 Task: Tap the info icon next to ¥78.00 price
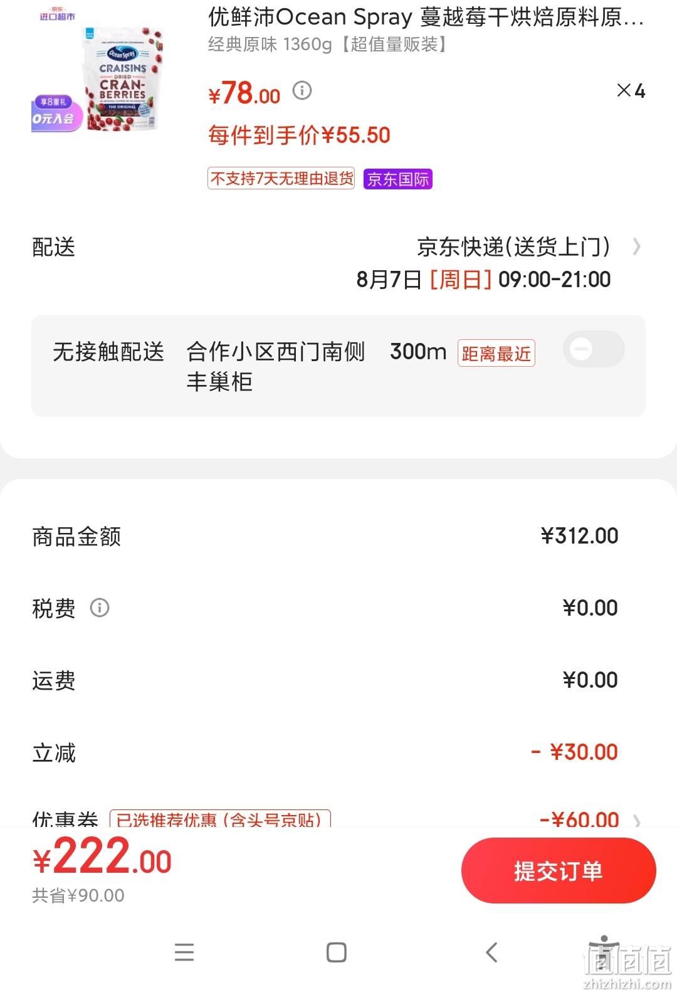[302, 91]
